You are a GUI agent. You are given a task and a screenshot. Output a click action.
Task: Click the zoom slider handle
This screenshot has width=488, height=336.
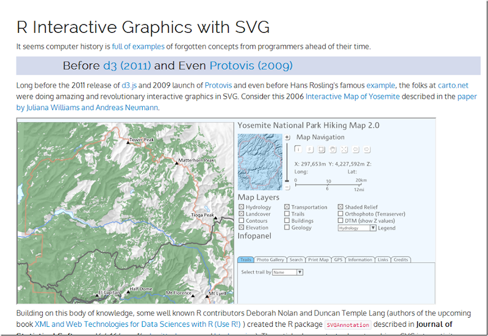click(287, 181)
